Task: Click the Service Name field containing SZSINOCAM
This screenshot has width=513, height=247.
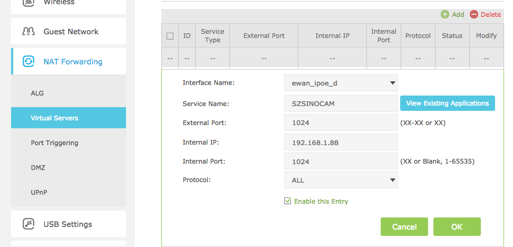Action: pos(341,103)
